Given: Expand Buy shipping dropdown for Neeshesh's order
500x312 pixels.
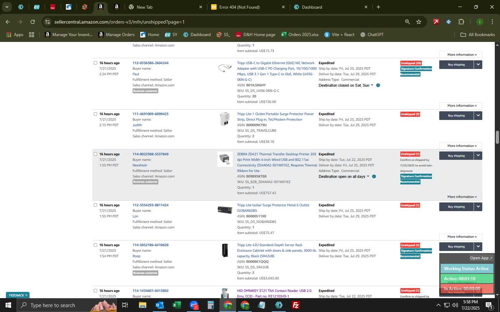Looking at the screenshot, I should point(478,156).
